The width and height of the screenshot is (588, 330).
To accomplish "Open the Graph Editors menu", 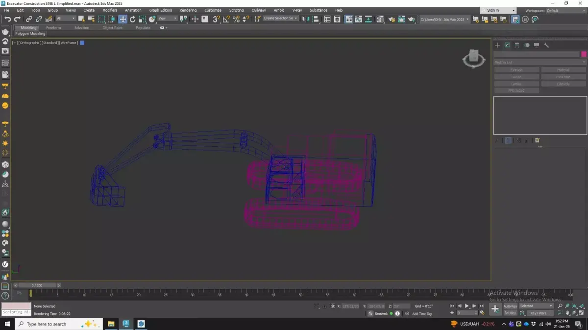I will coord(161,10).
